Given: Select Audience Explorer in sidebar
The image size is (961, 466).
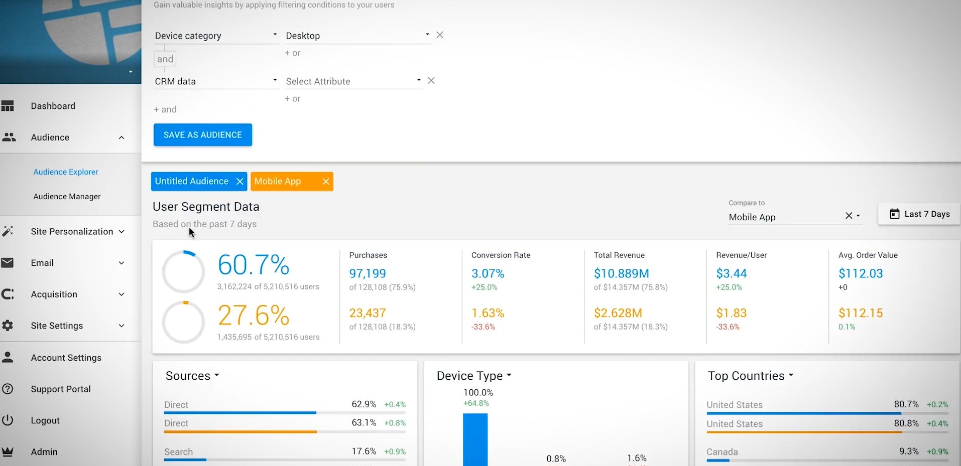Looking at the screenshot, I should pos(66,172).
